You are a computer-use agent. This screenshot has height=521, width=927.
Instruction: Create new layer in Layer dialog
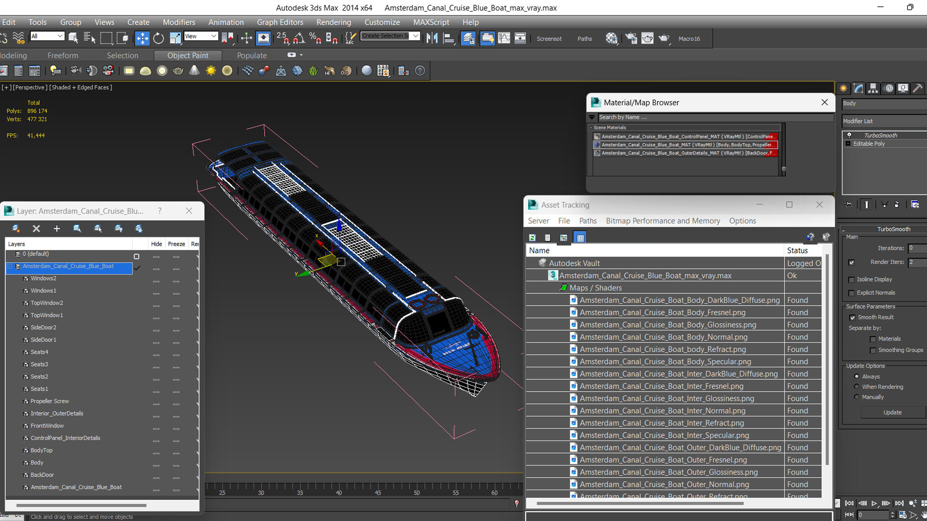(15, 229)
